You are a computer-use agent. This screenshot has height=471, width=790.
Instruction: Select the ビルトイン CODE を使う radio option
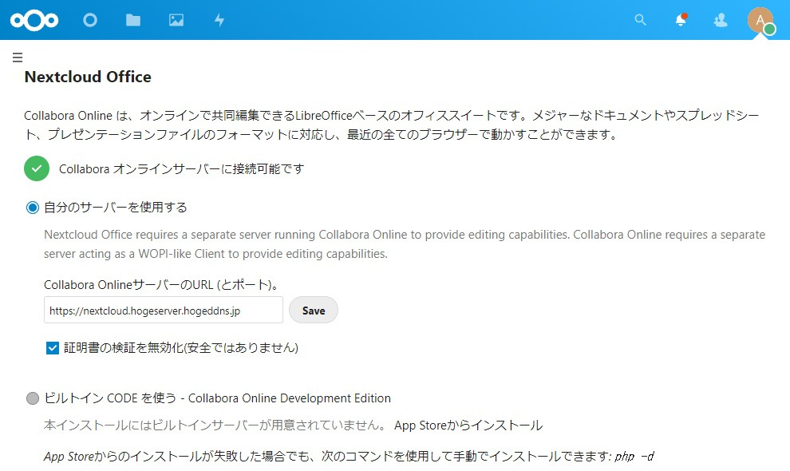pyautogui.click(x=32, y=398)
